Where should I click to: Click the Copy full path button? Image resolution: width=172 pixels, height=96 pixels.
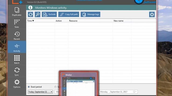[x=69, y=14]
